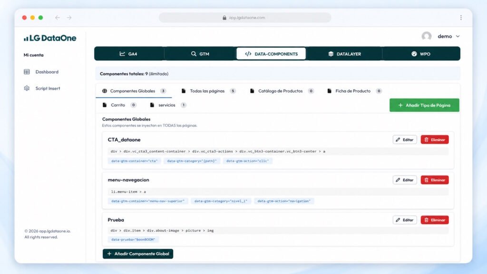Edit the Prueba component
The height and width of the screenshot is (274, 487).
[405, 220]
